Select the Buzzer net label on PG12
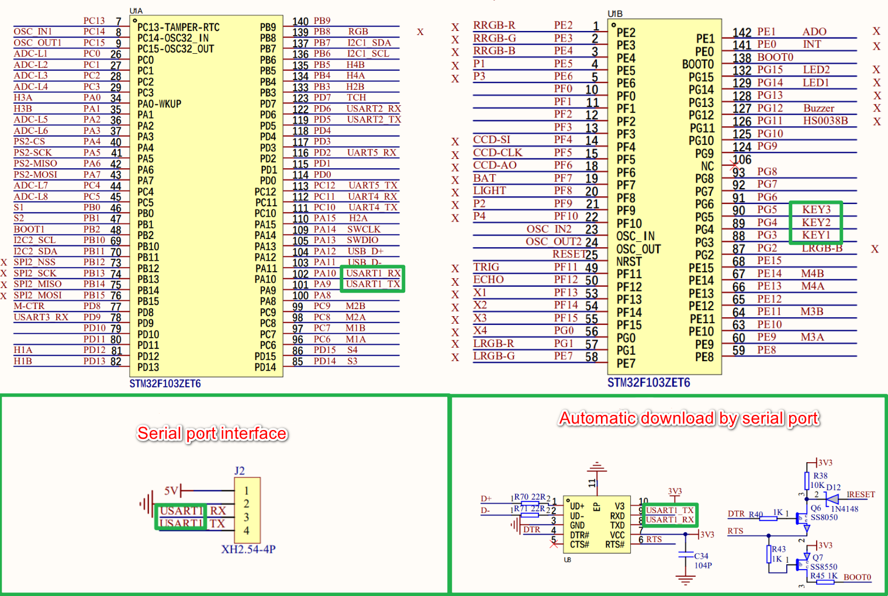This screenshot has height=596, width=888. point(818,108)
